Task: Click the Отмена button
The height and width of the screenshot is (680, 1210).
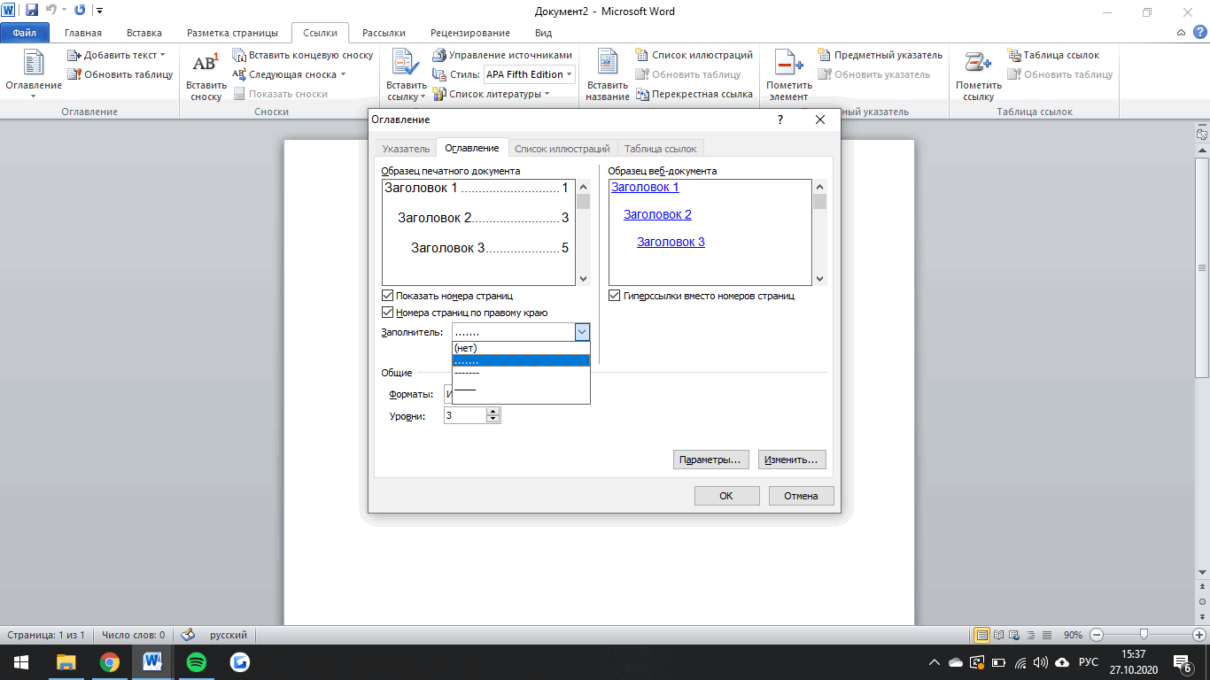Action: tap(801, 496)
